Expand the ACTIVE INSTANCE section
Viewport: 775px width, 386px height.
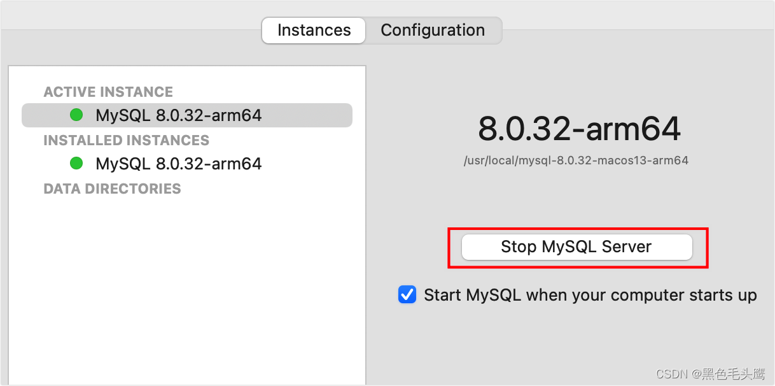click(x=108, y=92)
